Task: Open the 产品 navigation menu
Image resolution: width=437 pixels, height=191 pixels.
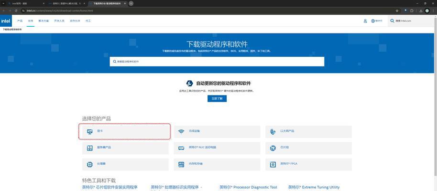Action: point(20,21)
